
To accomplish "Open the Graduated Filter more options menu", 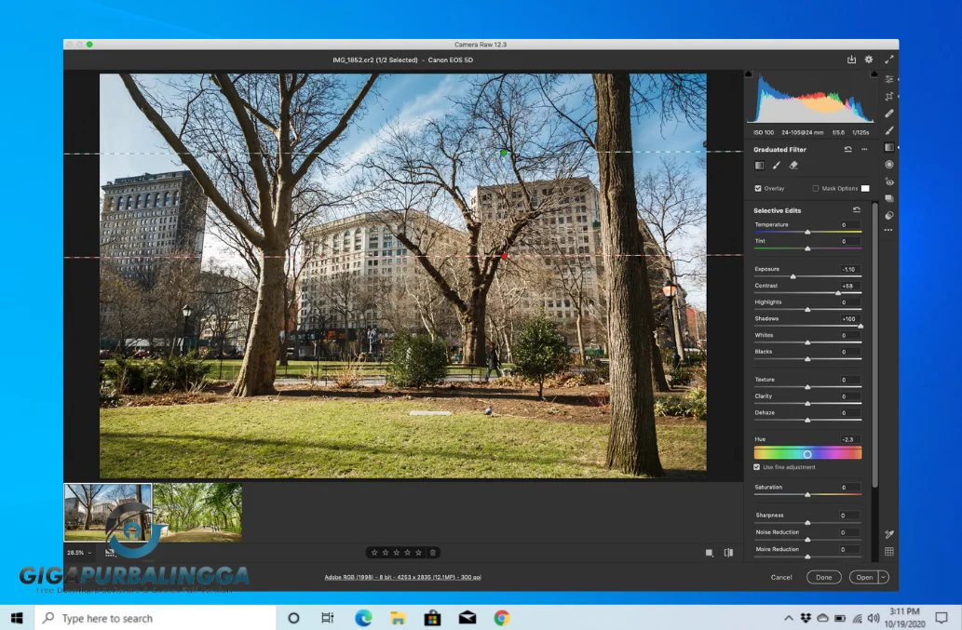I will 863,150.
